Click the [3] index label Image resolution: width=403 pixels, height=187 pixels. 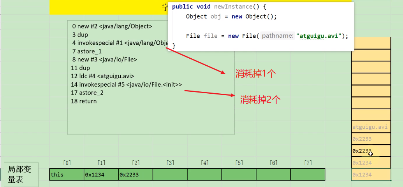(x=170, y=163)
